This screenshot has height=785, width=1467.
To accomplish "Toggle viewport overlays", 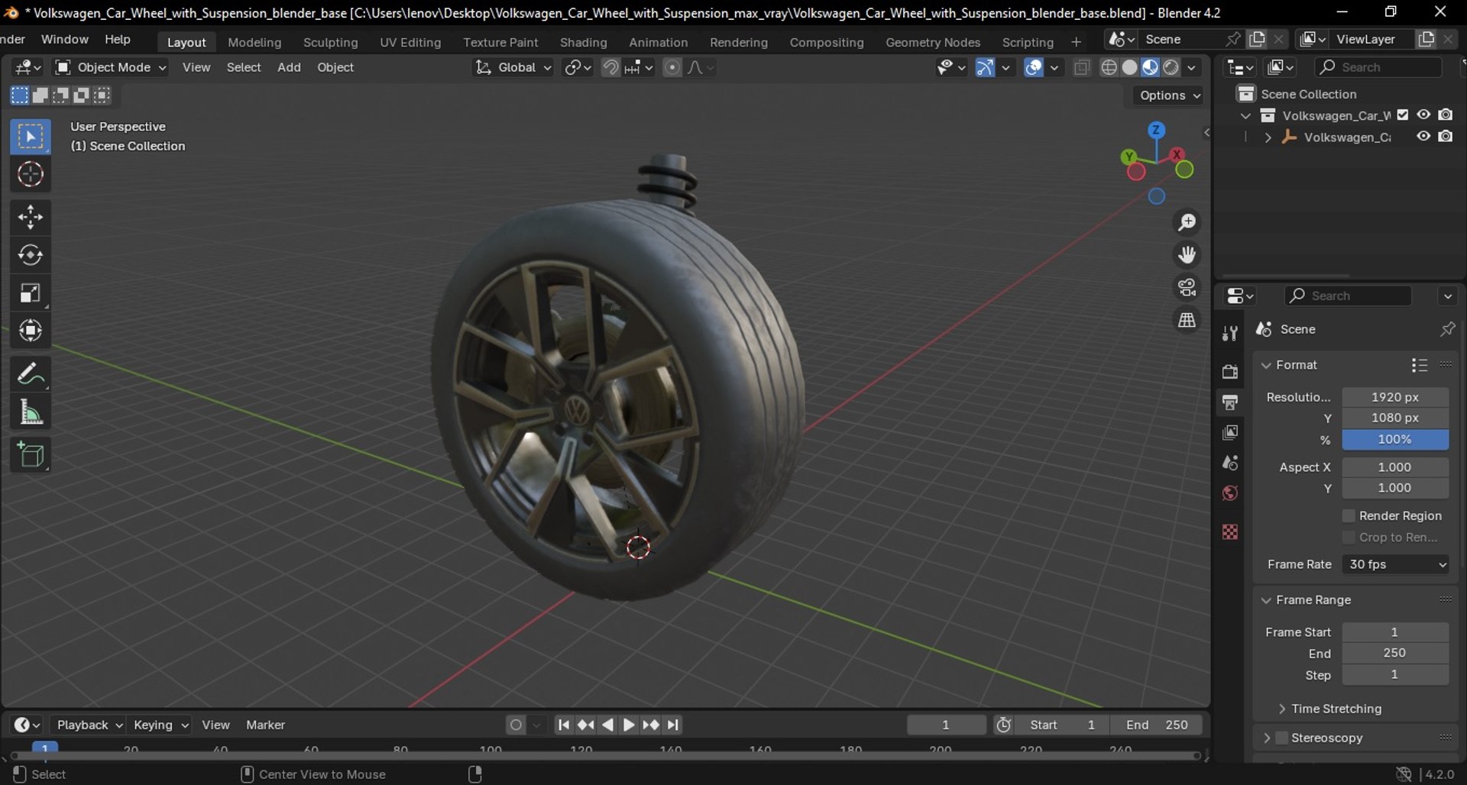I will click(1034, 67).
